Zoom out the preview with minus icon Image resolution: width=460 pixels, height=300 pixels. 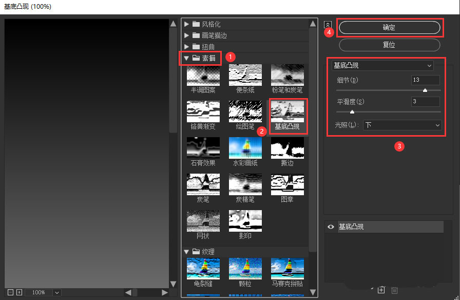coord(10,292)
